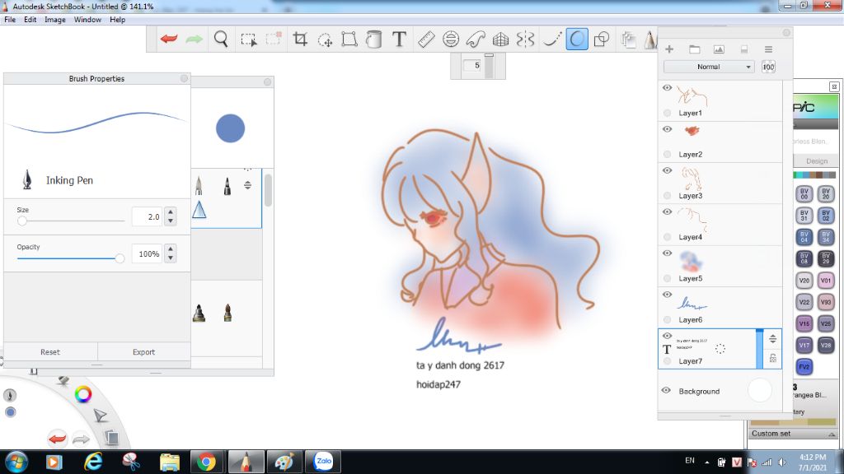The width and height of the screenshot is (844, 474).
Task: Select the Text tool in toolbar
Action: (399, 39)
